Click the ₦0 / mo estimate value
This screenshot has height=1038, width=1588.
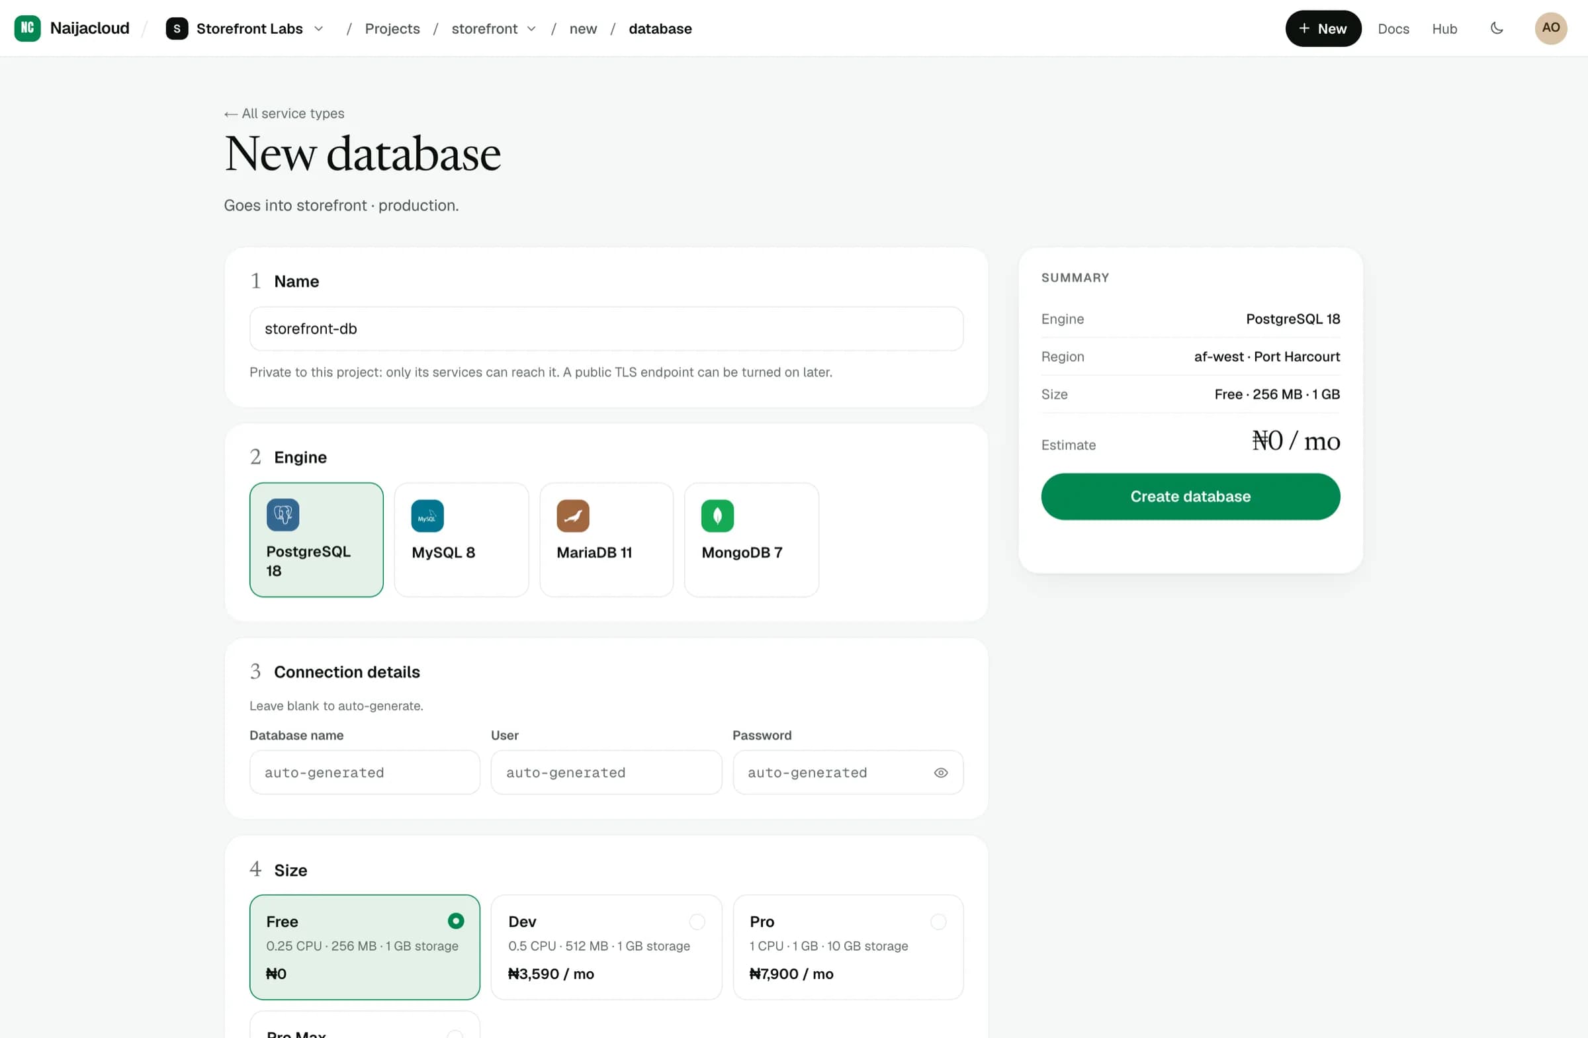[x=1296, y=441]
